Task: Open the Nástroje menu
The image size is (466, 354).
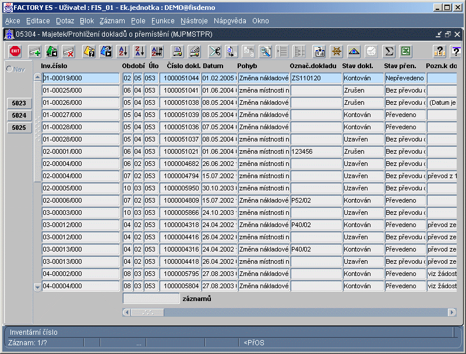Action: point(194,21)
